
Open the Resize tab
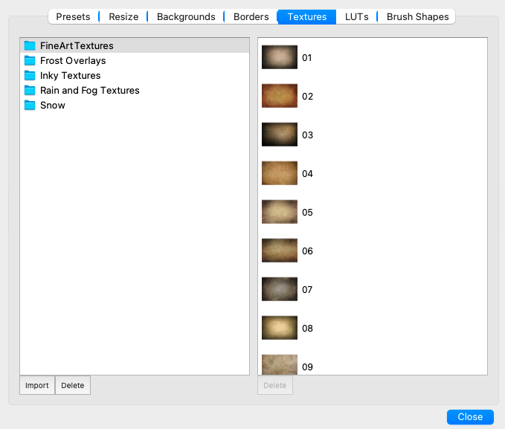123,16
